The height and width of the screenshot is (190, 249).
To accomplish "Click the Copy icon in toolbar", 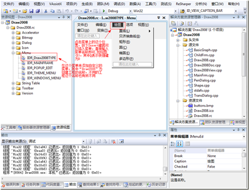I will tap(52, 11).
